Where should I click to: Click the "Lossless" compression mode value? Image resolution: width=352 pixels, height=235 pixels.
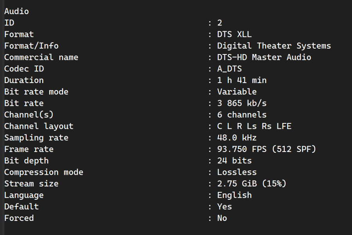pyautogui.click(x=237, y=172)
